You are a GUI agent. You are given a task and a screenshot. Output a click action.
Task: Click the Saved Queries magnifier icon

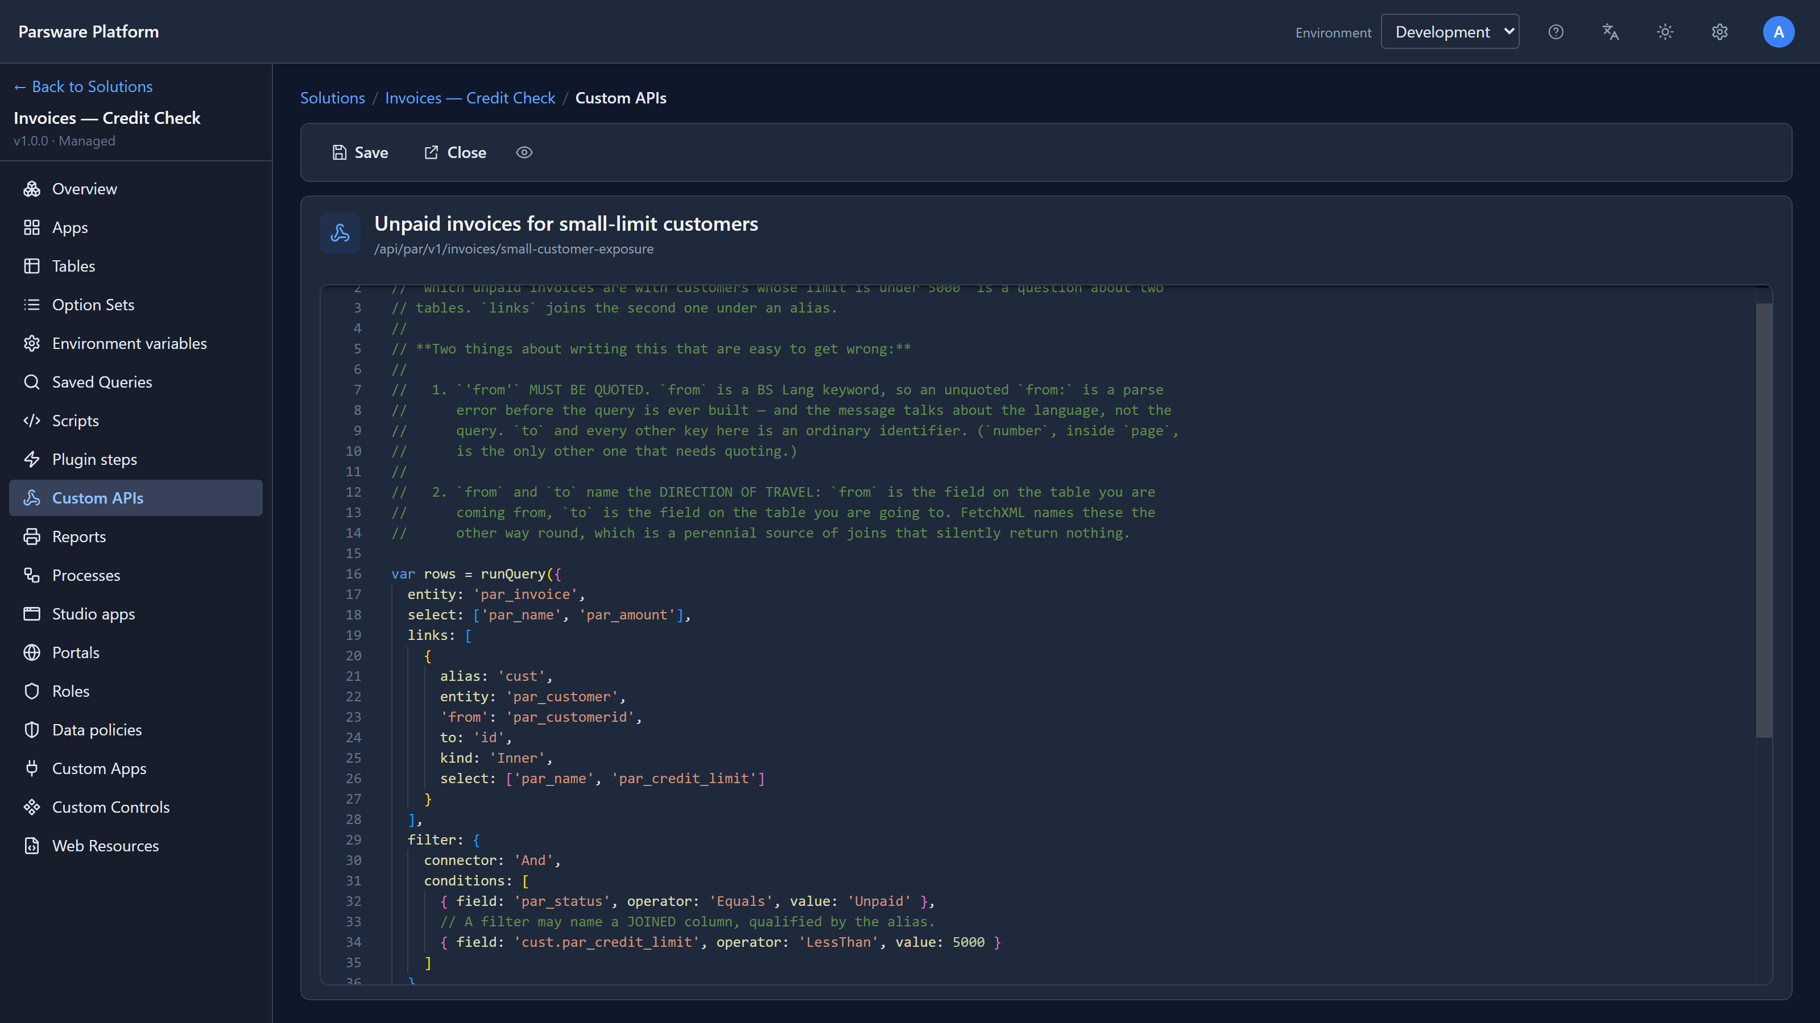click(x=32, y=382)
